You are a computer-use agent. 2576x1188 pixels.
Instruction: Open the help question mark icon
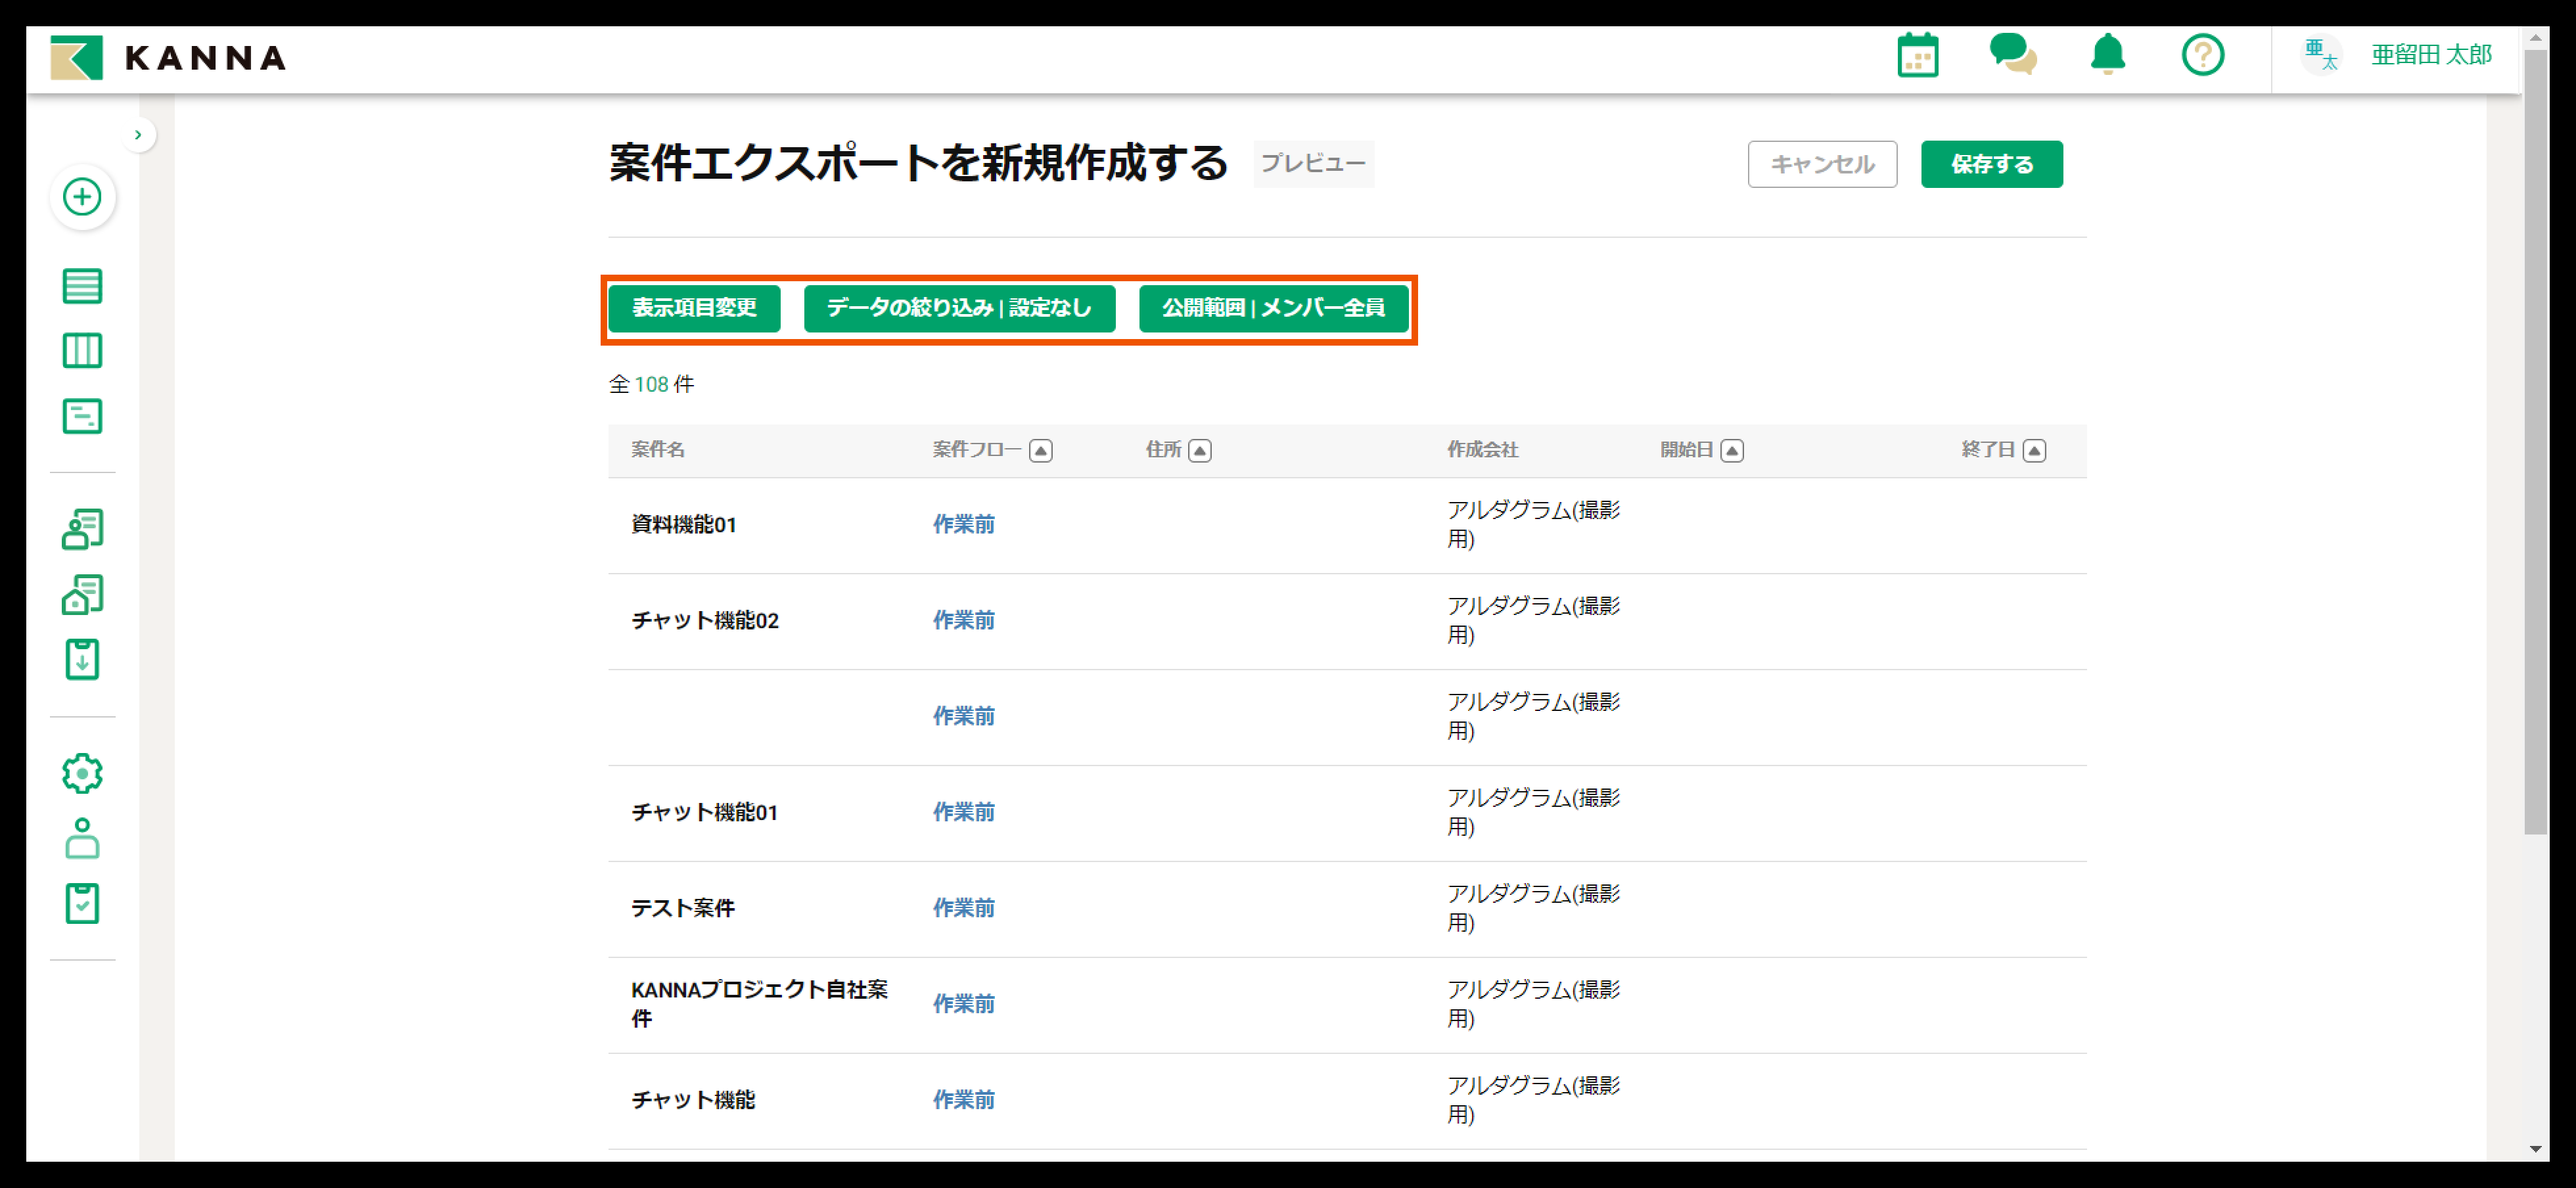click(2203, 55)
